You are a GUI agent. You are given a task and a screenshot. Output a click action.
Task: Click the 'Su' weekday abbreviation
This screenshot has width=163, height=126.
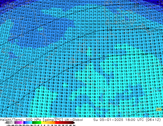96,120
